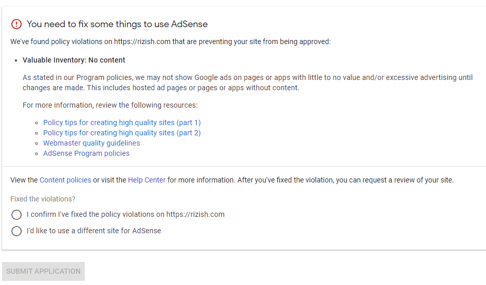Click the label text "I confirm I've fixed the policy violations"
Viewport: 486px width, 285px height.
125,214
